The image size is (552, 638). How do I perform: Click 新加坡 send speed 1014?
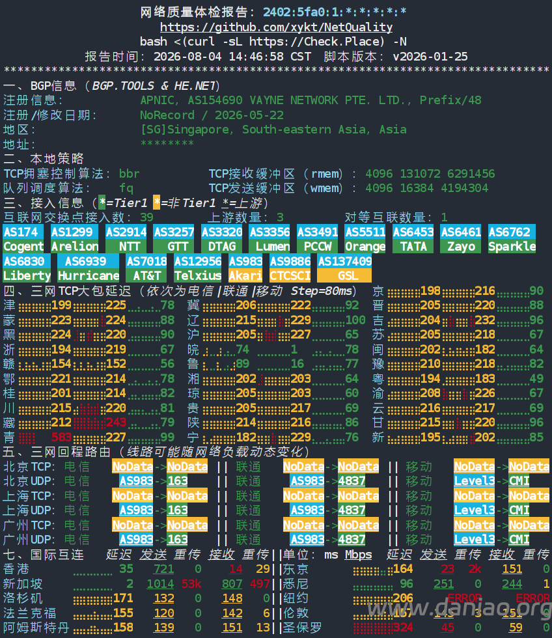tap(160, 583)
